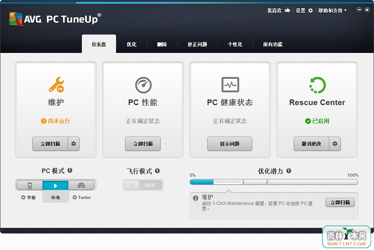
Task: Click the 撤消更改 button
Action: (x=311, y=144)
